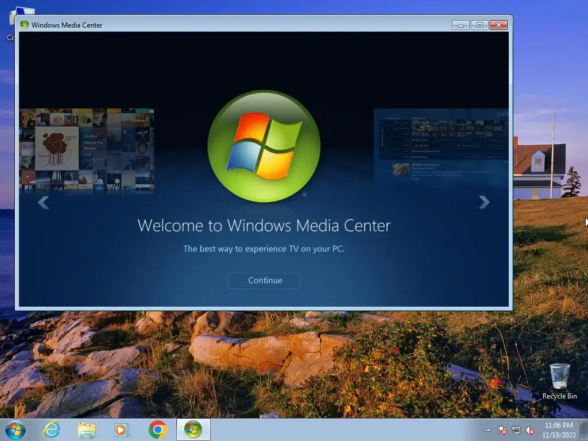Image resolution: width=588 pixels, height=441 pixels.
Task: Click the large Windows Media Center orb logo
Action: tap(264, 146)
